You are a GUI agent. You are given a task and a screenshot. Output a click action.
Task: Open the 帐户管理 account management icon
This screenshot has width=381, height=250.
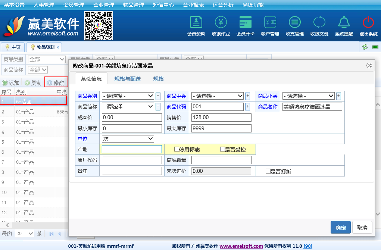coord(270,23)
